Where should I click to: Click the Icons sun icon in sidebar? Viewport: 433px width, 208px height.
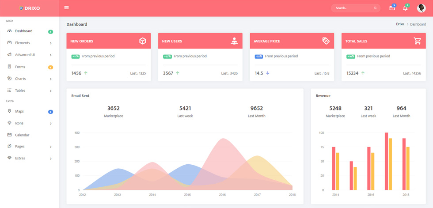tap(9, 123)
